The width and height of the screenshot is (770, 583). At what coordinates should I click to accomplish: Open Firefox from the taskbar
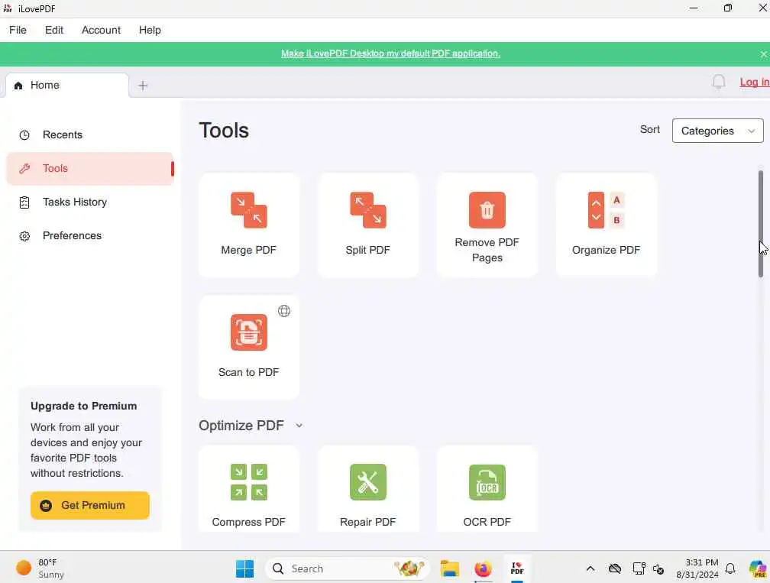484,568
